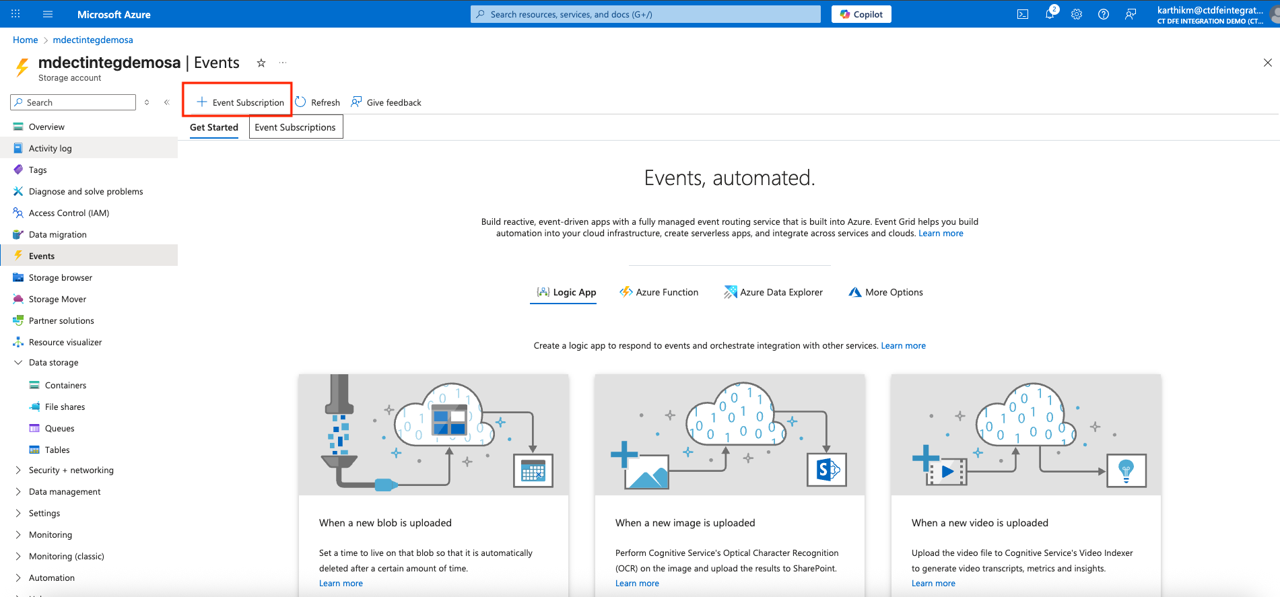Expand the Data management section
This screenshot has width=1280, height=597.
18,492
